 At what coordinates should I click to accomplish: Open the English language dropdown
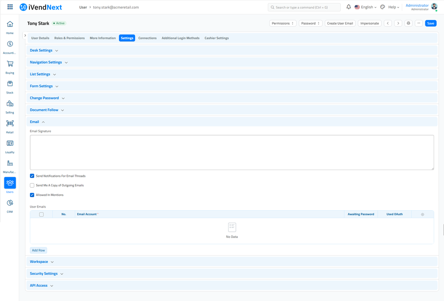click(x=366, y=7)
